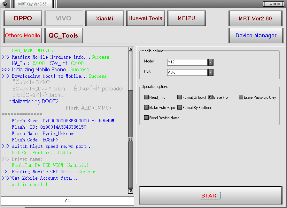
Task: Open Device Manager
Action: pos(256,35)
